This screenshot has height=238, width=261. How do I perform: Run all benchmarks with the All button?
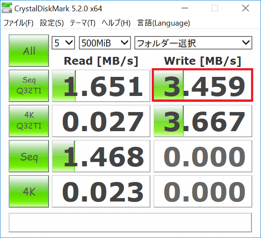point(29,50)
